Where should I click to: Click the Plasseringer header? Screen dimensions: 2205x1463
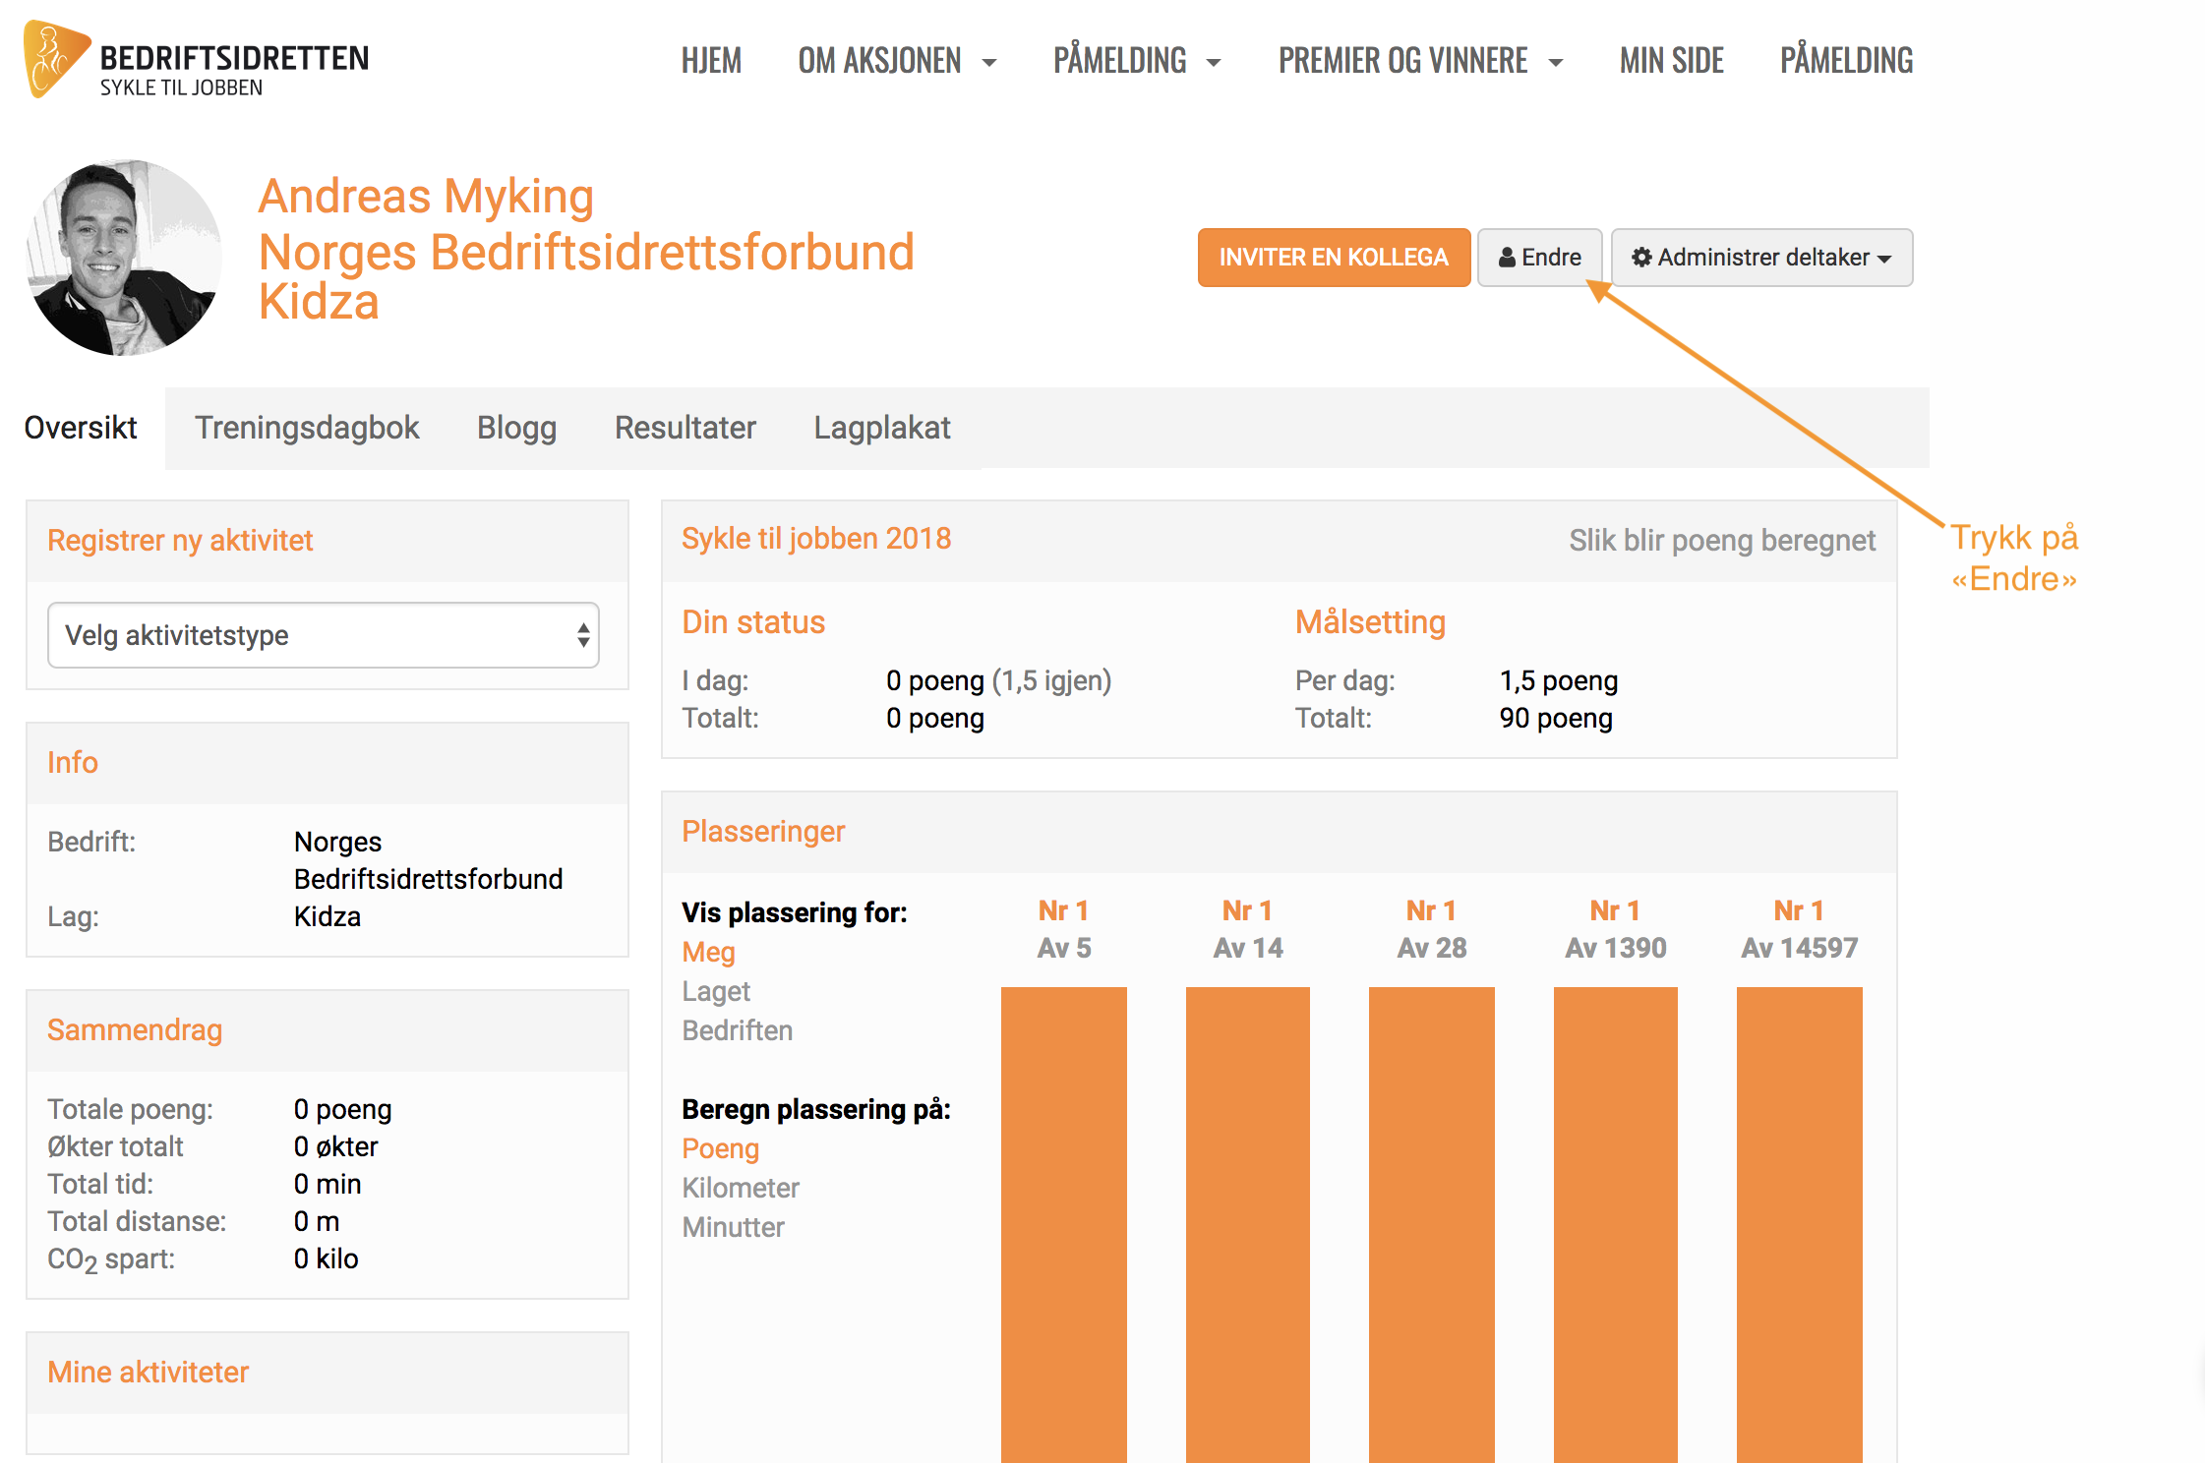[763, 831]
